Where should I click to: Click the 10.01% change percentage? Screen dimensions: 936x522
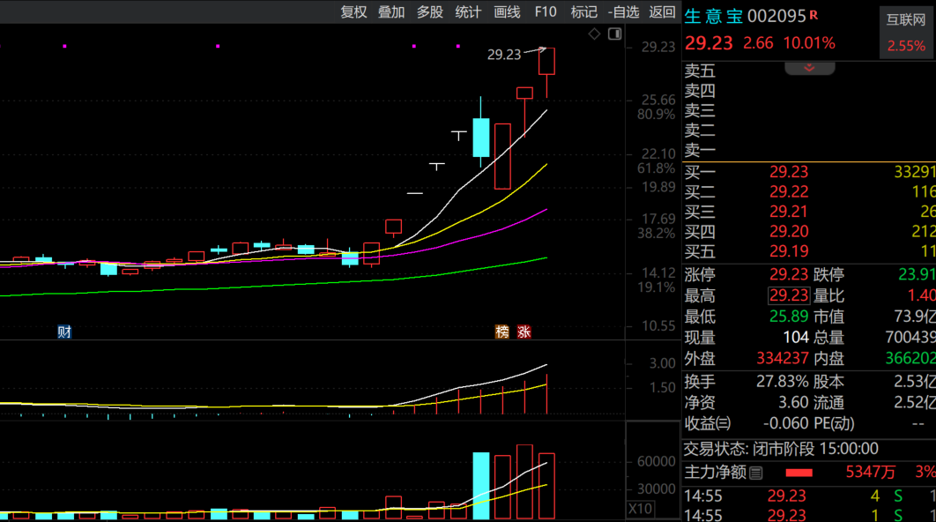coord(809,43)
